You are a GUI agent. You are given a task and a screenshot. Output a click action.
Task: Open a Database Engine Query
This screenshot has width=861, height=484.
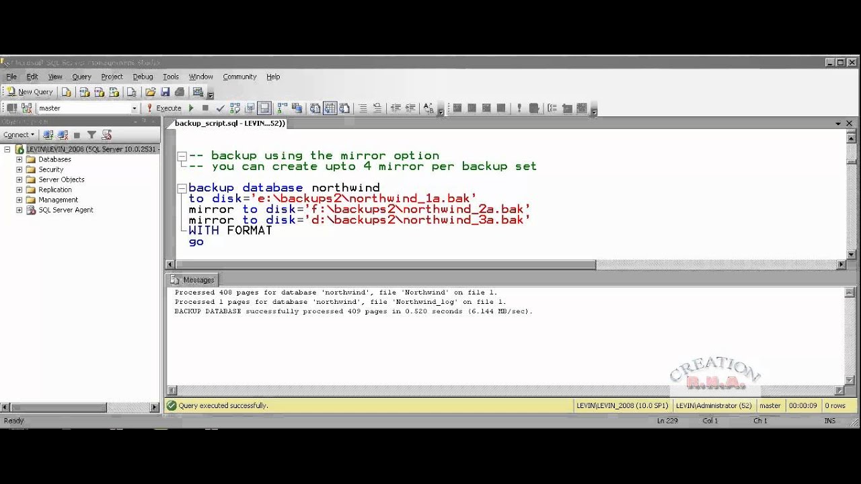point(66,92)
